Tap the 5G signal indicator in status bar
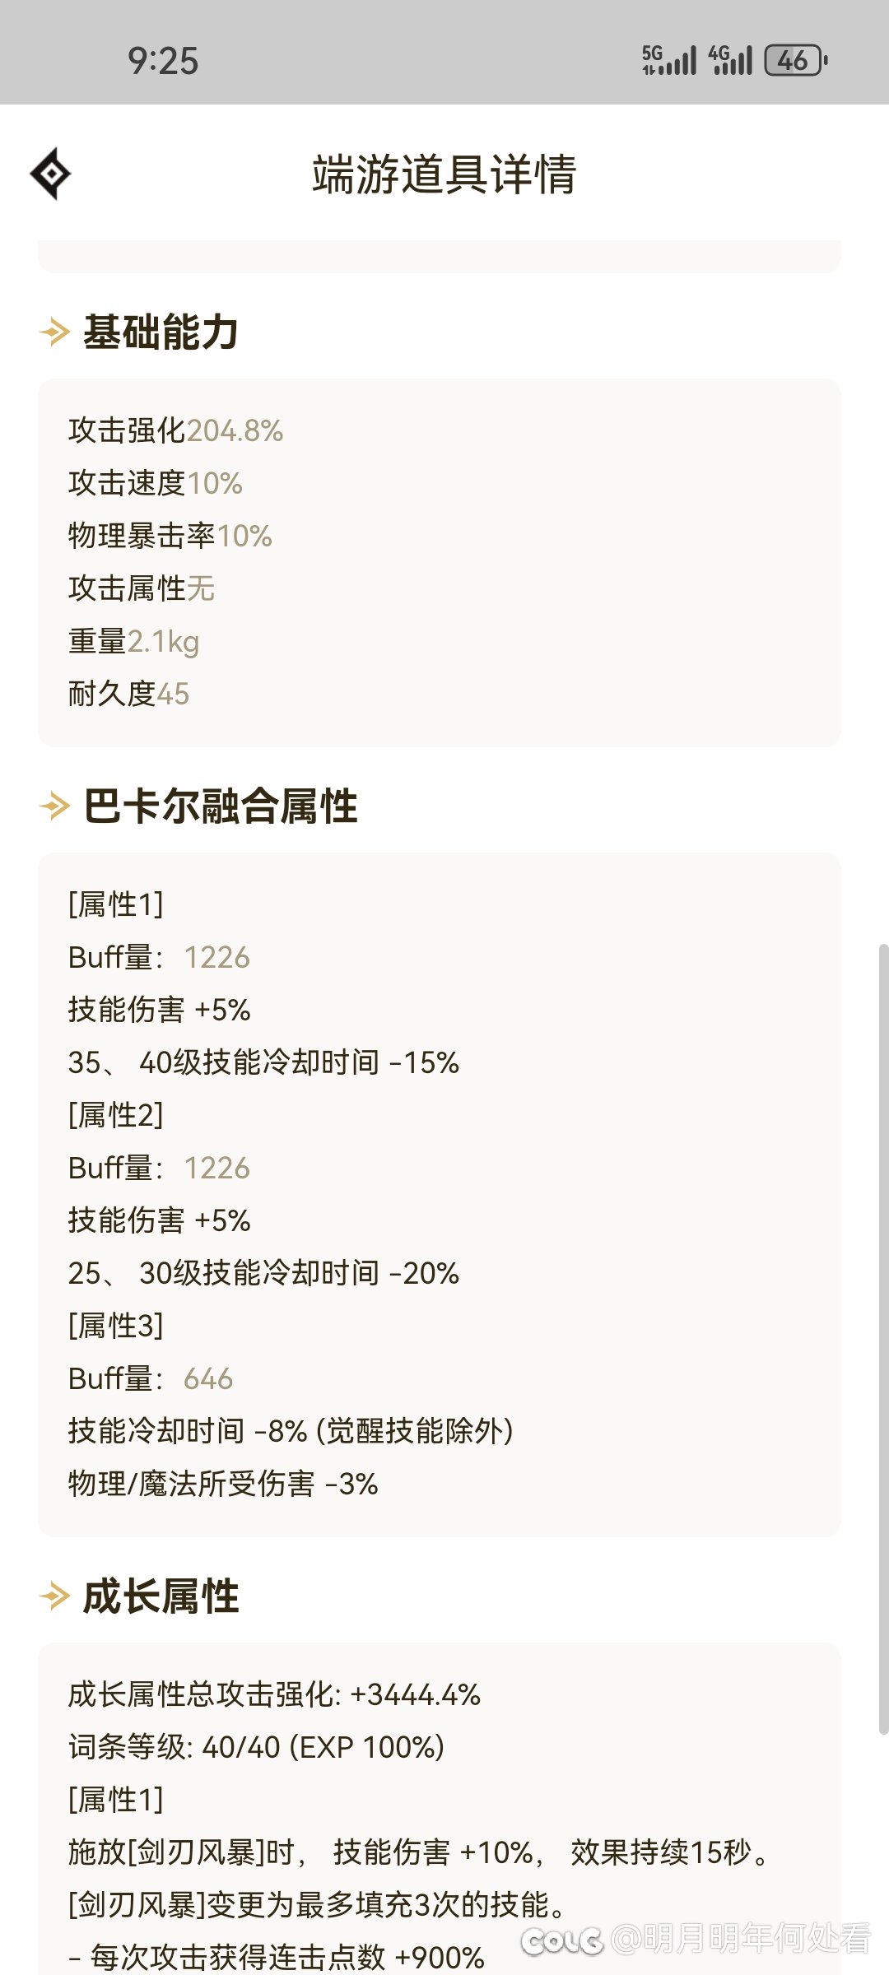This screenshot has height=1975, width=889. click(x=669, y=60)
